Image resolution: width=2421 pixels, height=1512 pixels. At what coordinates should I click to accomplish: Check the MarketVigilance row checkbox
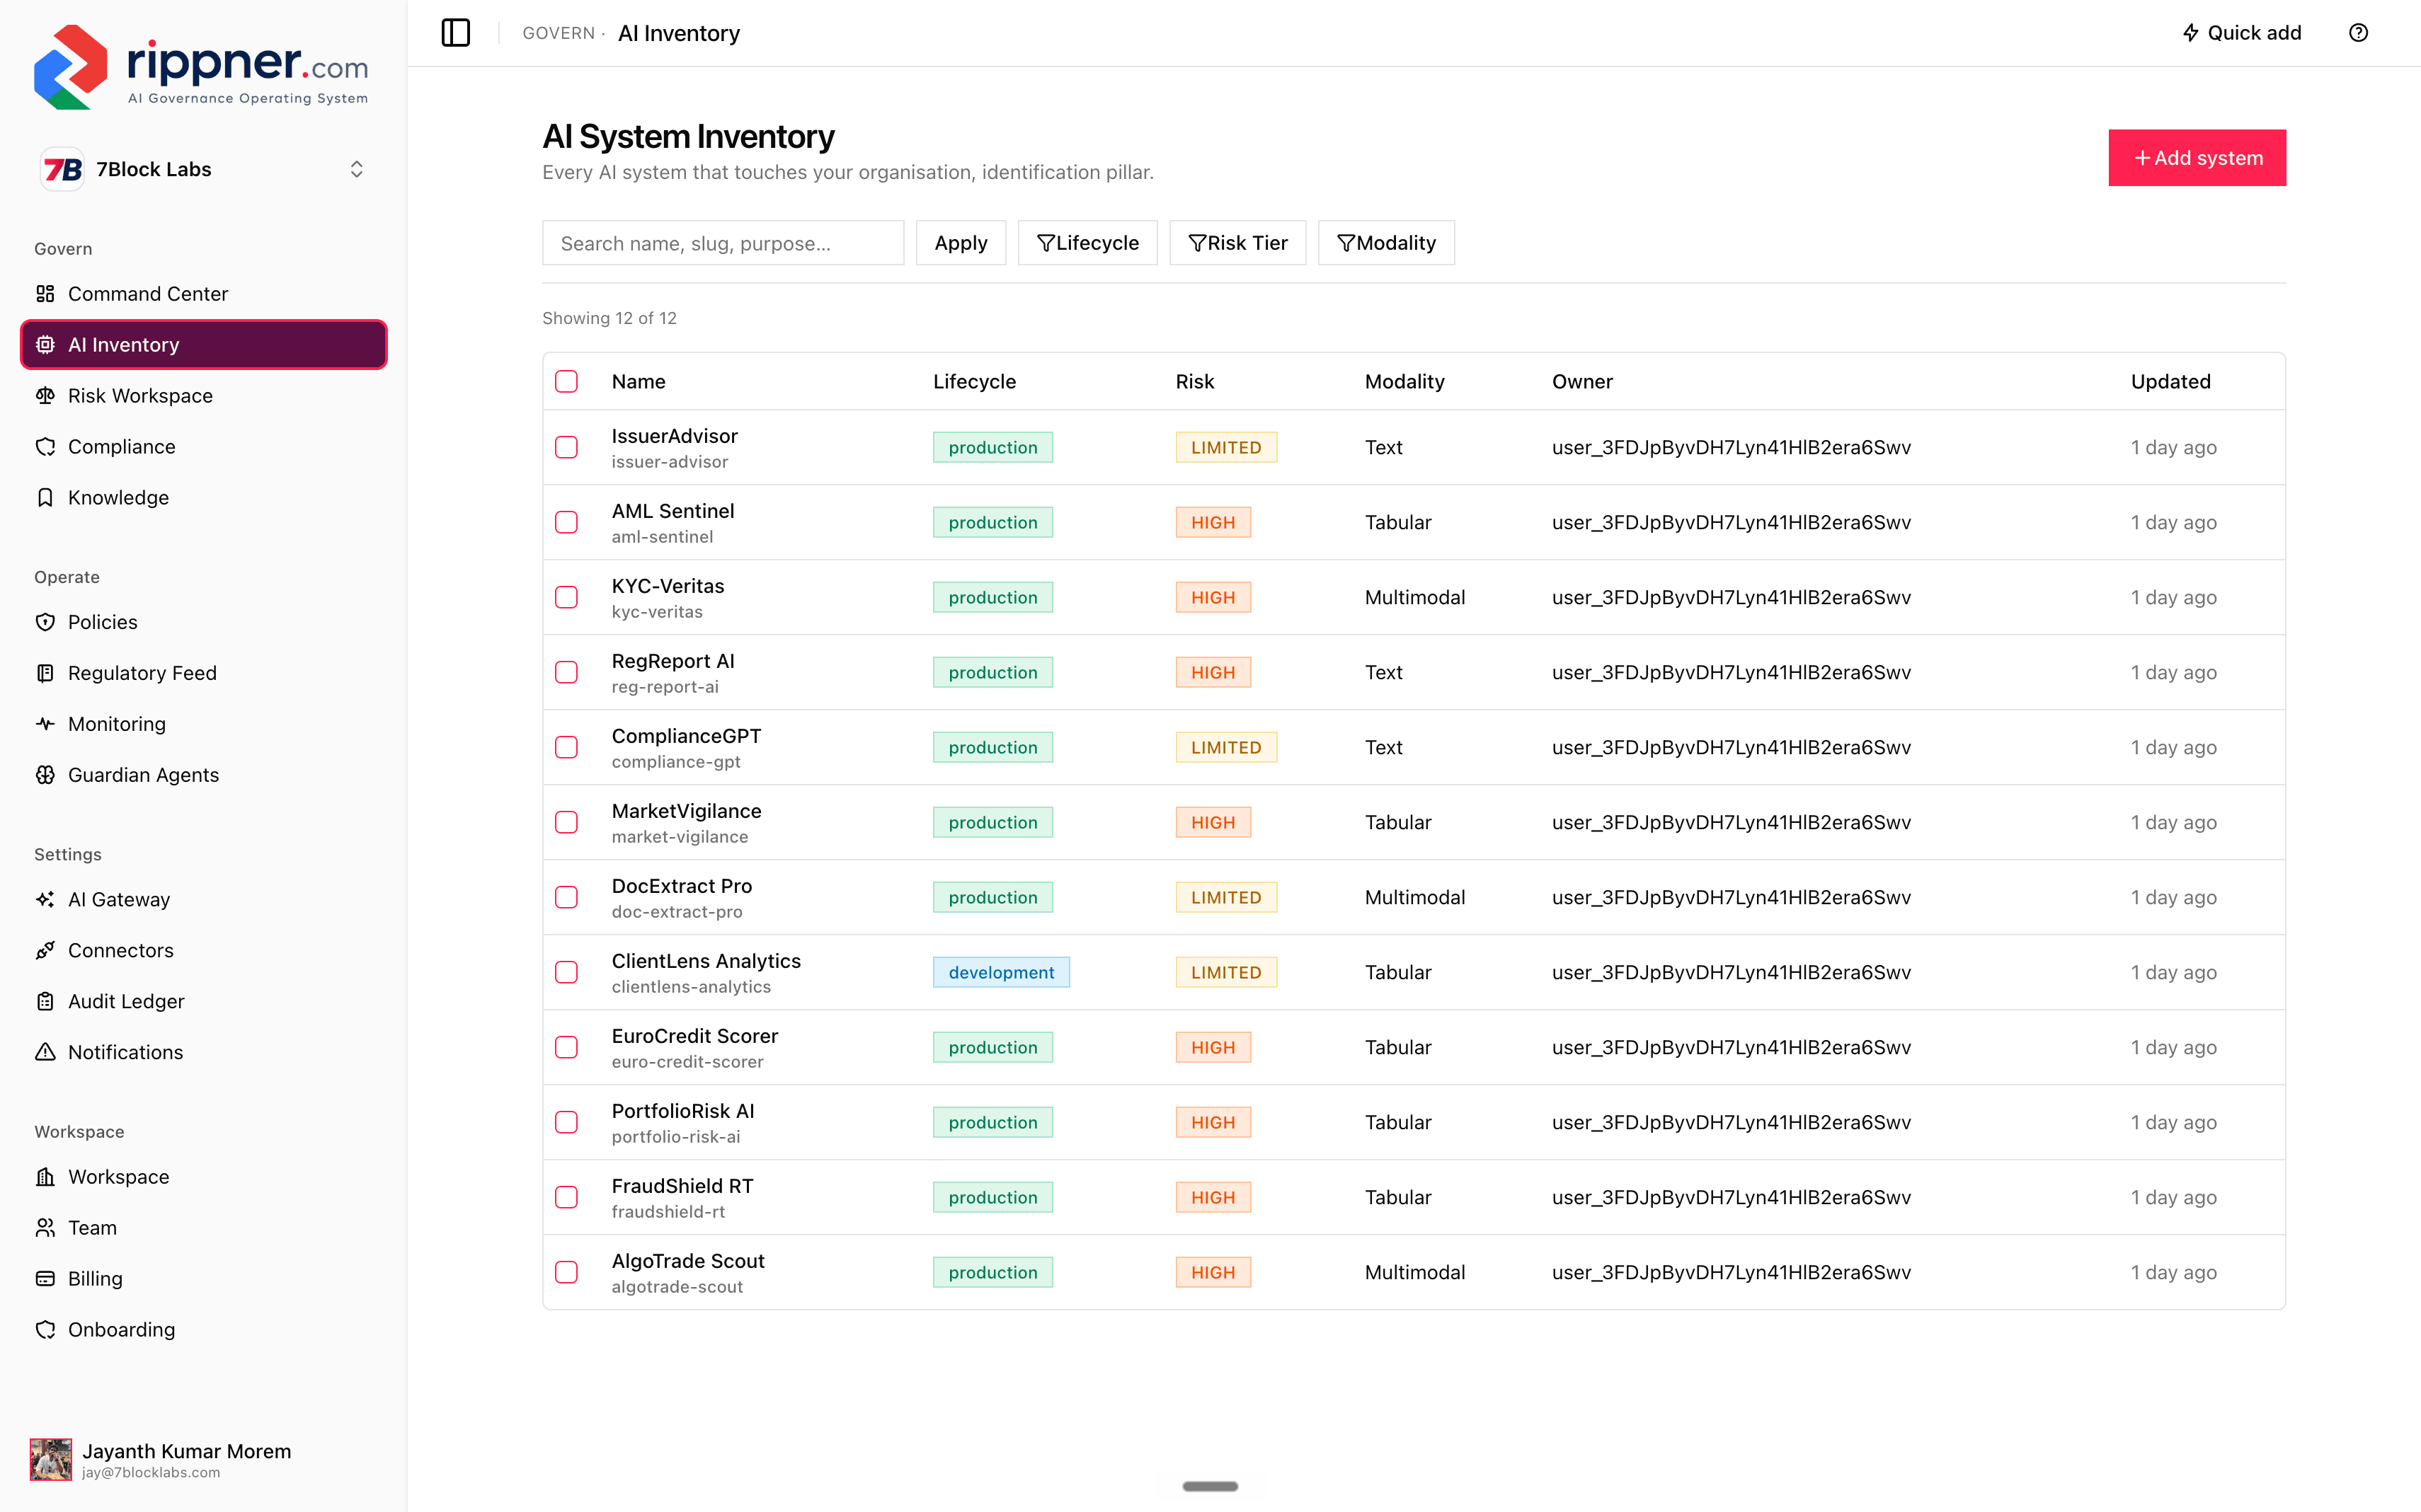[566, 822]
